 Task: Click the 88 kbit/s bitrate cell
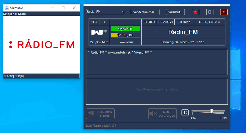[184, 22]
